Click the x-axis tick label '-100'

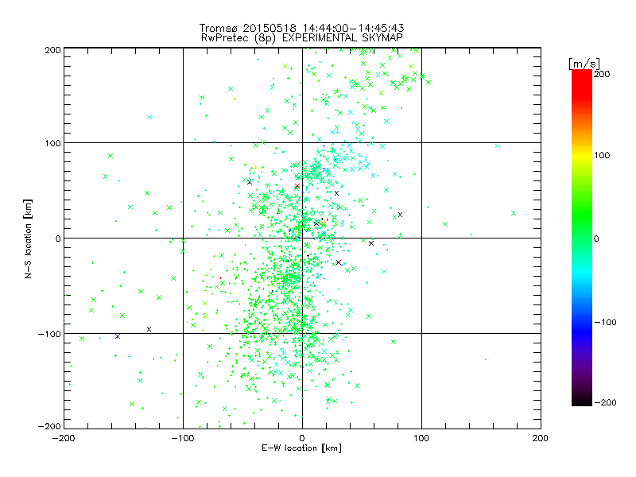tap(183, 438)
